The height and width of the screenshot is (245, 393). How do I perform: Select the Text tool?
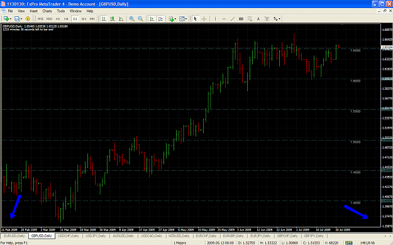tap(258, 19)
